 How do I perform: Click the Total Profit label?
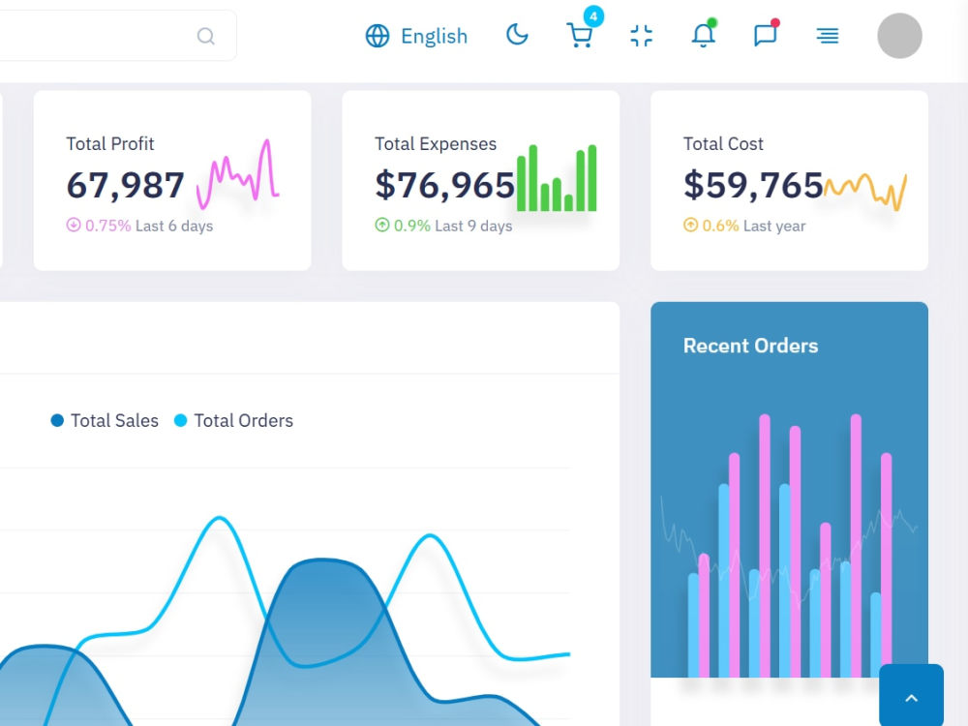110,144
